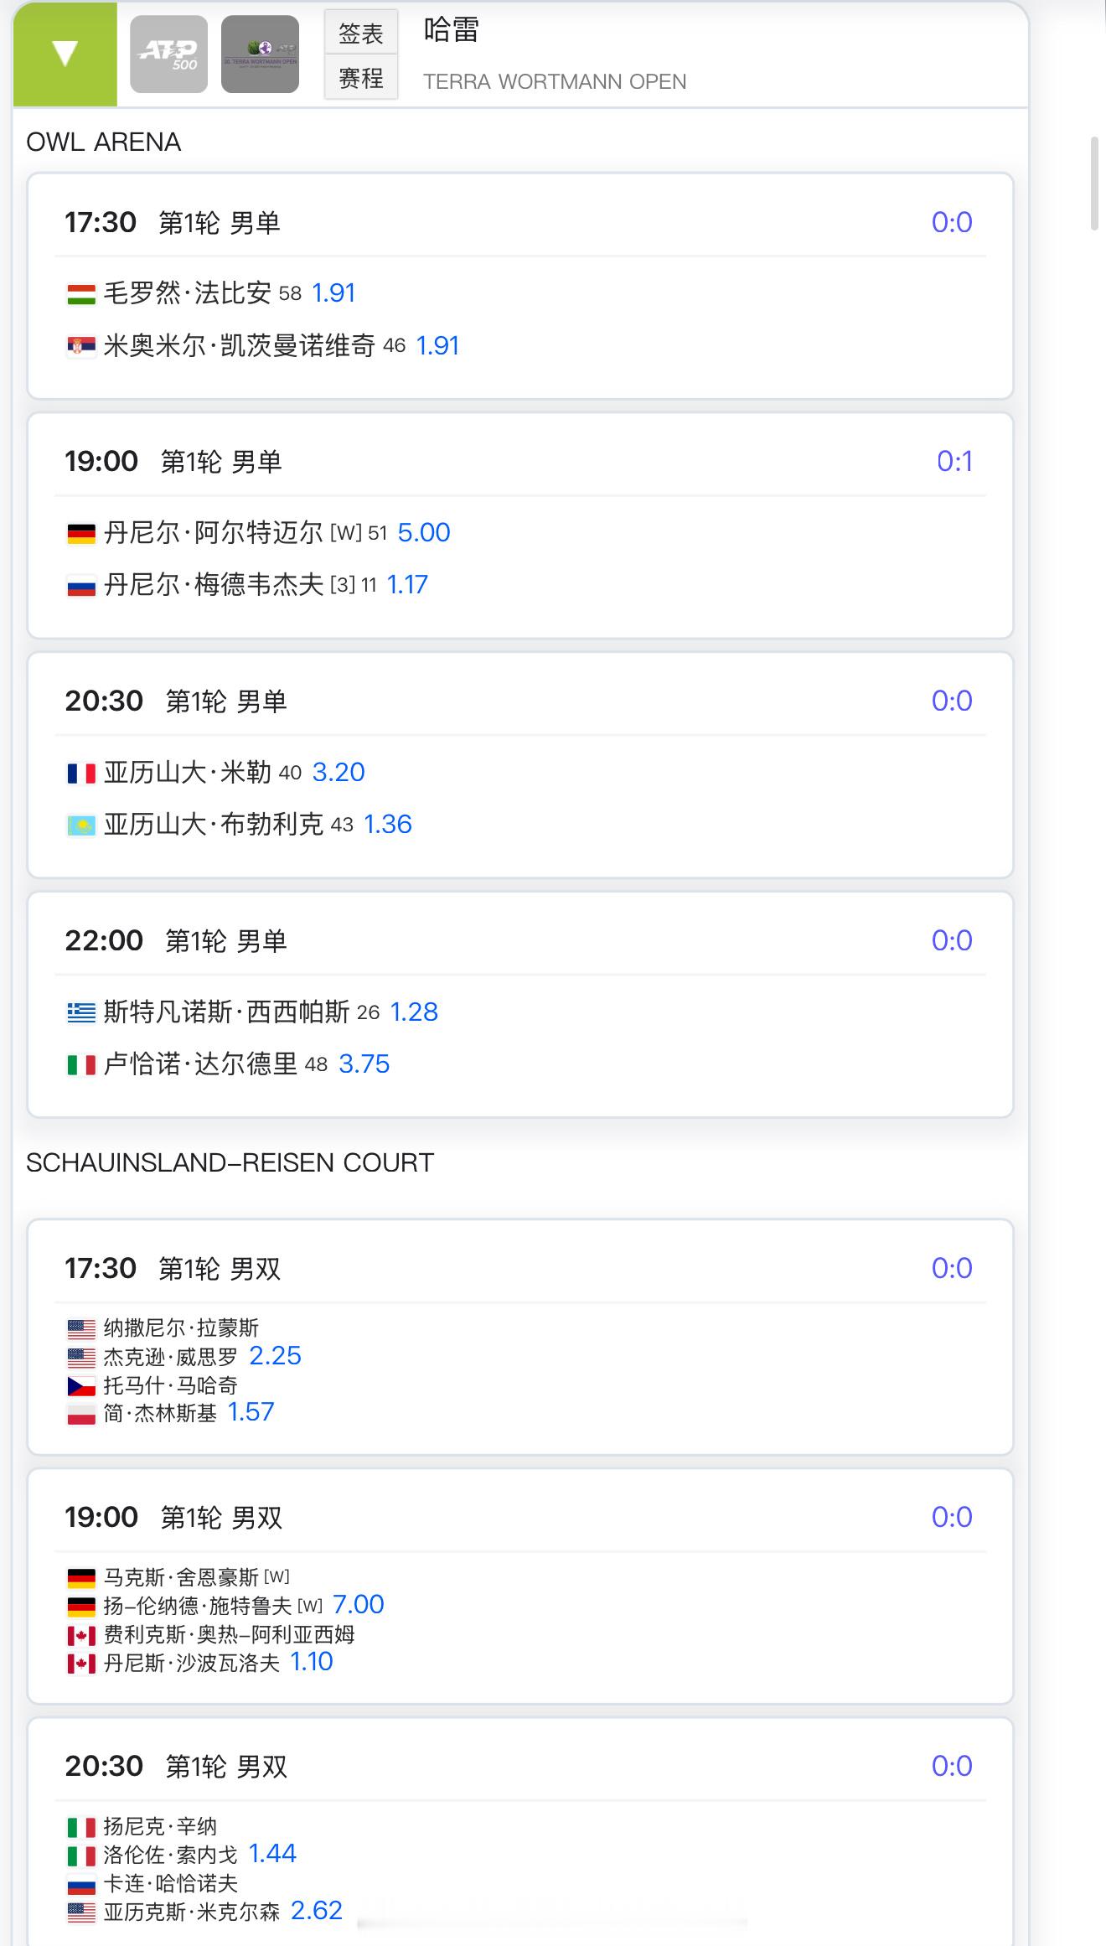1106x1946 pixels.
Task: Open the 0:1 score of 19:00 singles match
Action: [954, 462]
